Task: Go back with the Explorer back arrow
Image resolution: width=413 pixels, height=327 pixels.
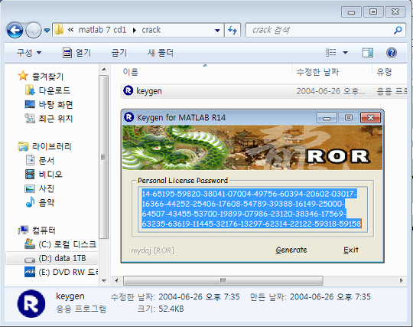Action: coord(15,30)
